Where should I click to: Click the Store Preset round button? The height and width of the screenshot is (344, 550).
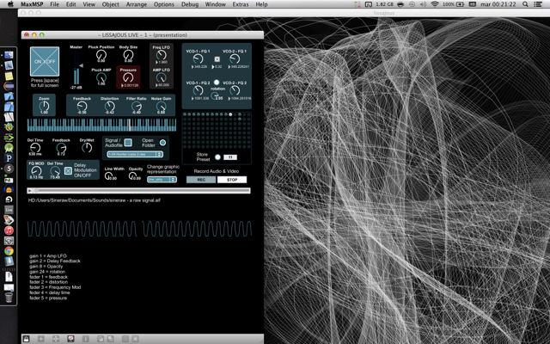pyautogui.click(x=217, y=157)
